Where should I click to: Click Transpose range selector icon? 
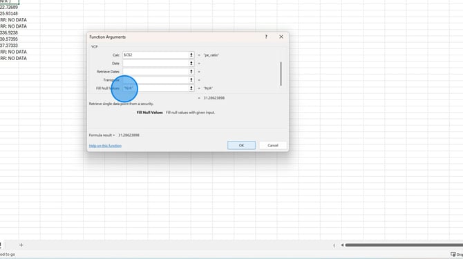pos(191,79)
